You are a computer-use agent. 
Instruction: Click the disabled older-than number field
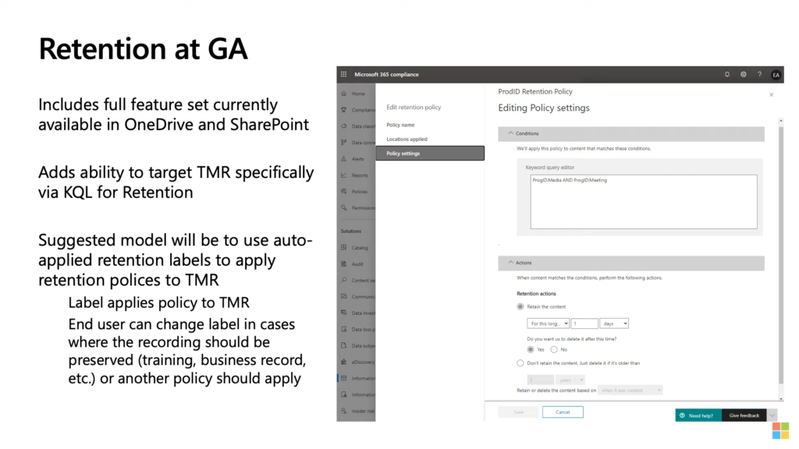541,380
